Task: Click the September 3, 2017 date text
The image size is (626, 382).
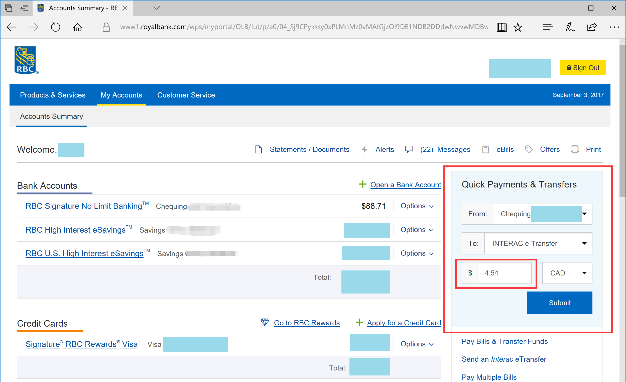Action: 578,95
